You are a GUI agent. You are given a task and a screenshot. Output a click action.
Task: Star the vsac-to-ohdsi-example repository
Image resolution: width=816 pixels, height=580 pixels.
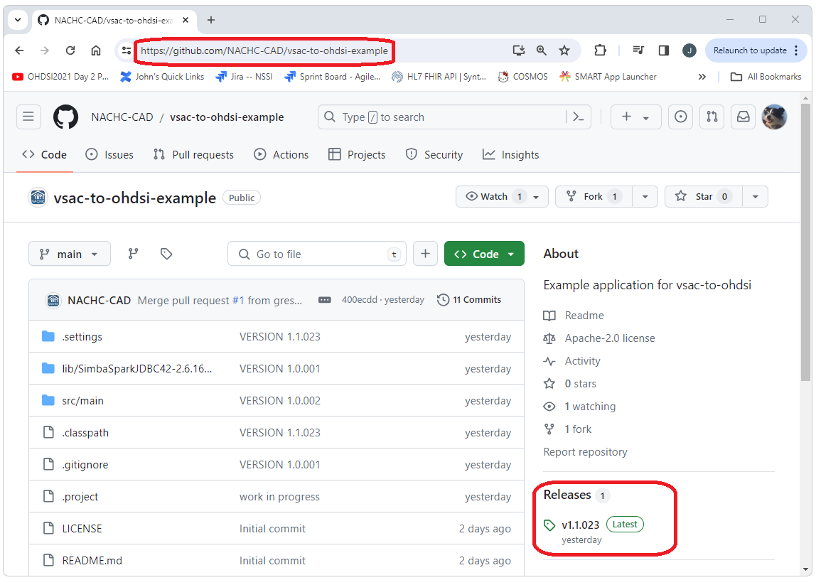[x=704, y=197]
